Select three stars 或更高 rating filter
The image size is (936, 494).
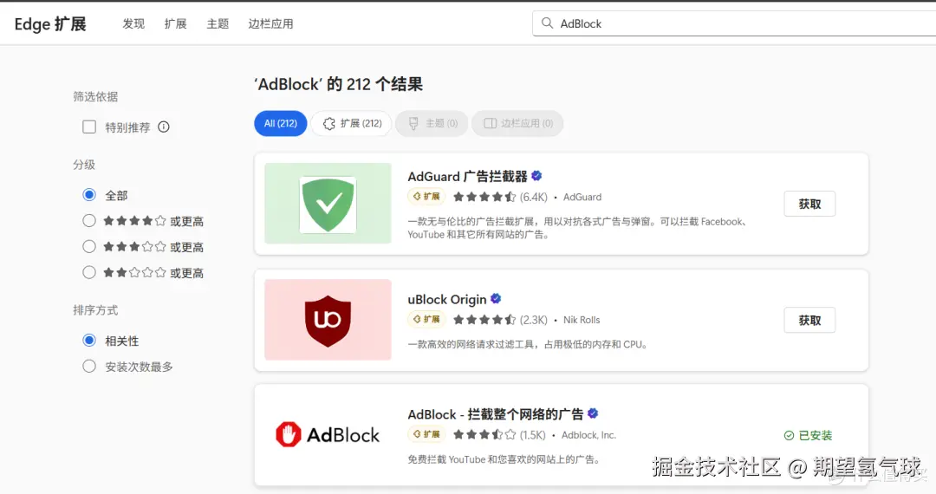(x=89, y=246)
